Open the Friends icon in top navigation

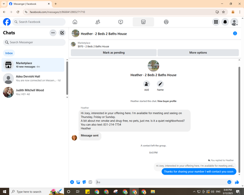[x=98, y=22]
